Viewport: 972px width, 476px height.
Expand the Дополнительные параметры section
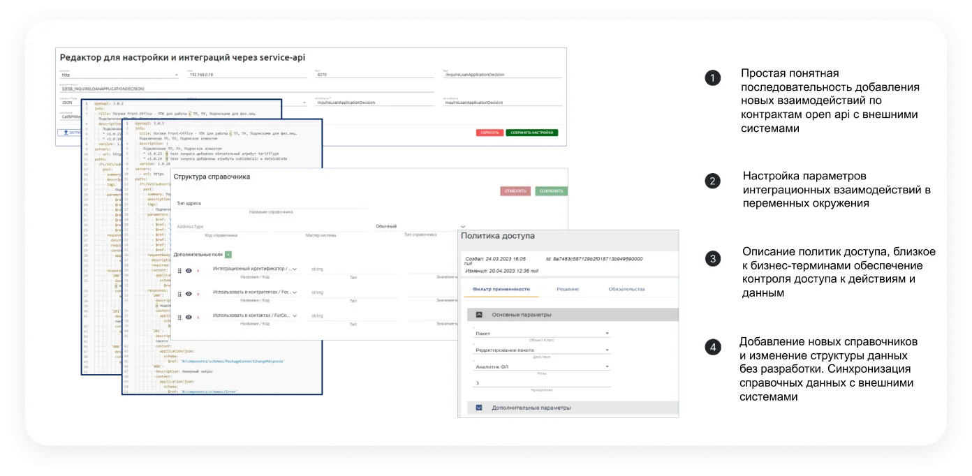(x=480, y=408)
